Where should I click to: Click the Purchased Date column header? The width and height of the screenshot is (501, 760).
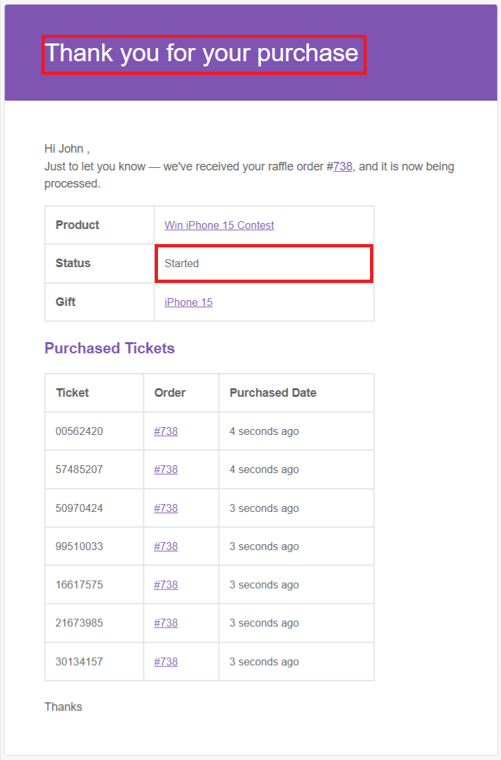(273, 392)
